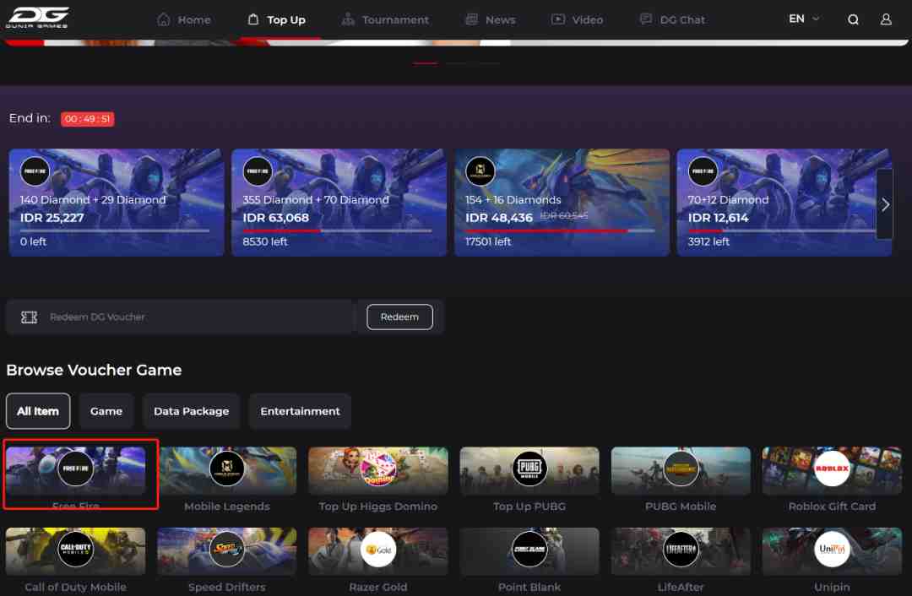
Task: Click the 8530 left stock text
Action: (x=264, y=241)
